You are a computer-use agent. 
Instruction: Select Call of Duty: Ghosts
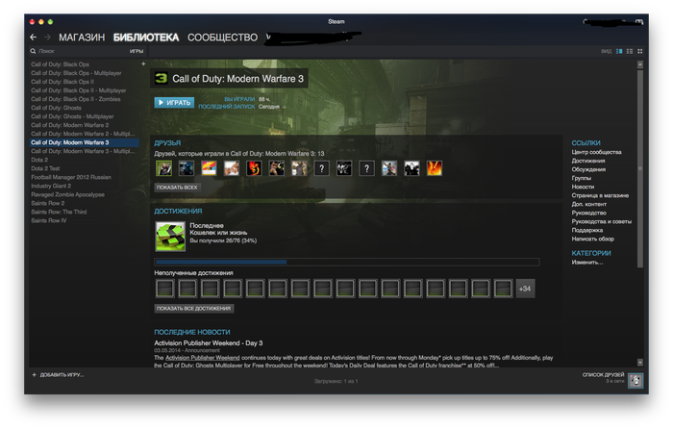(56, 108)
